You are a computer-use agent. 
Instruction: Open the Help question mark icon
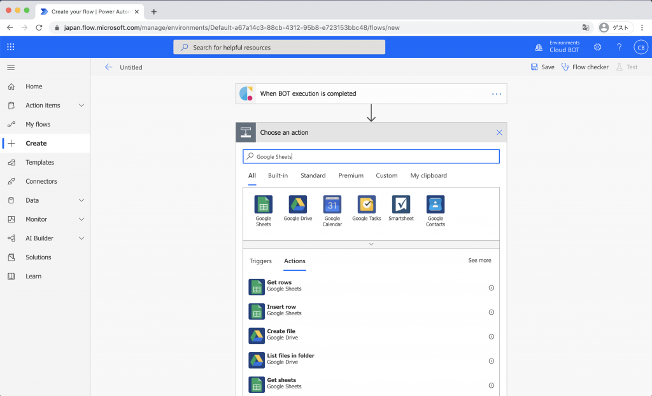(x=619, y=47)
